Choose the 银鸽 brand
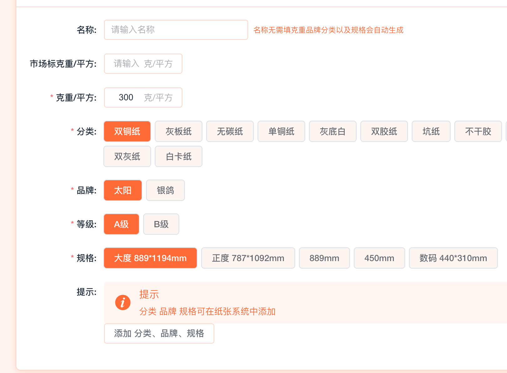 tap(165, 190)
